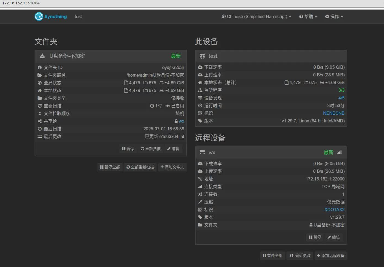The height and width of the screenshot is (267, 384).
Task: Click the Syncthing logo icon
Action: (x=39, y=16)
